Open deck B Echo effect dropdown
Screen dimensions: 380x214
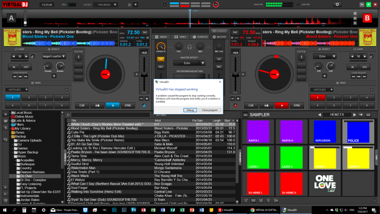point(325,56)
